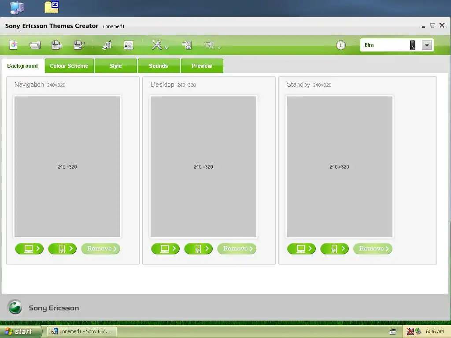Load Desktop background from phone button

(x=199, y=249)
